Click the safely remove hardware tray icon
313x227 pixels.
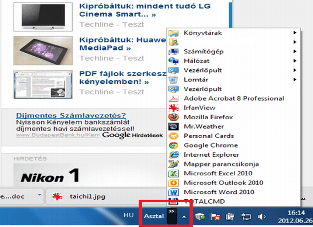pyautogui.click(x=200, y=216)
